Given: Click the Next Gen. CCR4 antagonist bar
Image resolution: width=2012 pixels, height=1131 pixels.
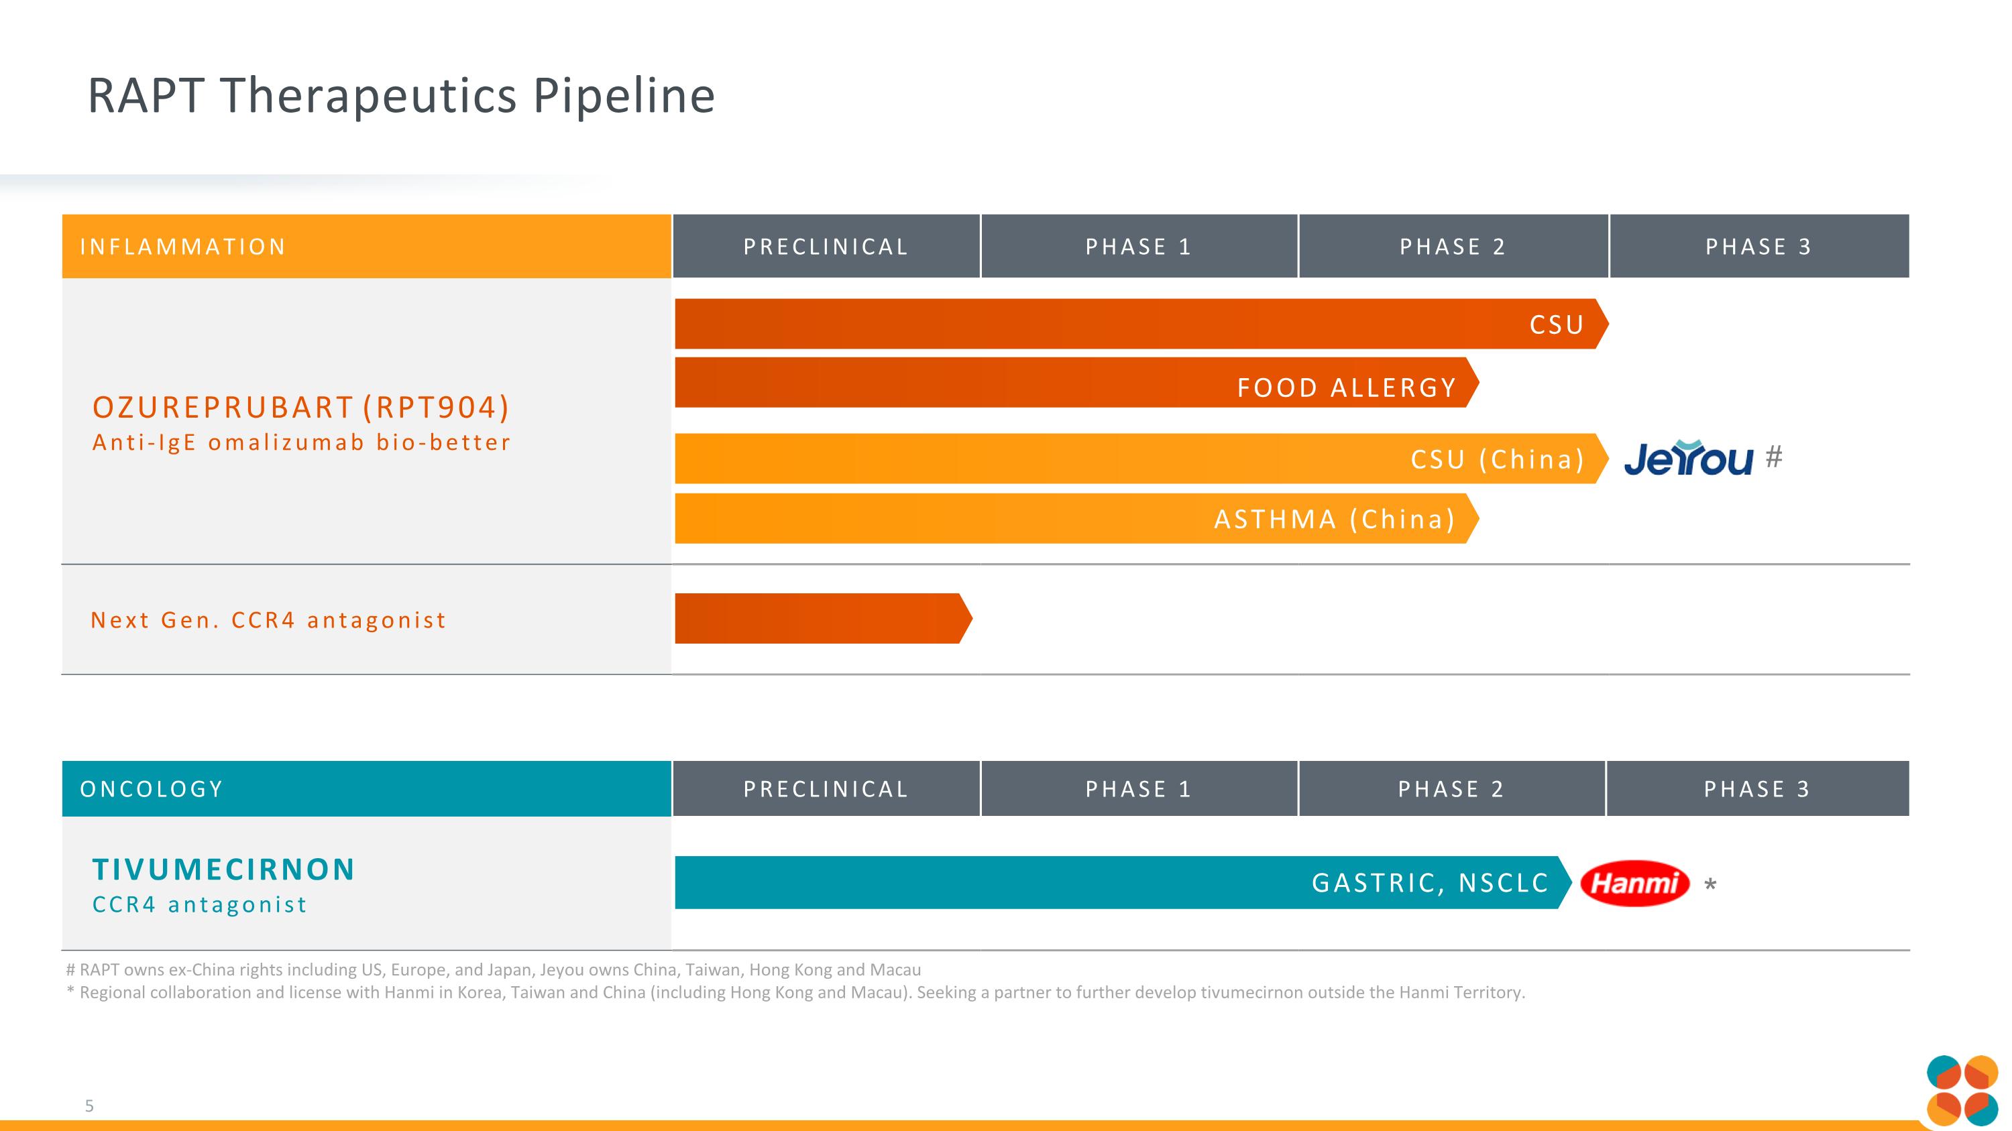Looking at the screenshot, I should pos(822,619).
